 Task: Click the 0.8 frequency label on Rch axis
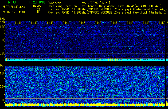point(2,100)
